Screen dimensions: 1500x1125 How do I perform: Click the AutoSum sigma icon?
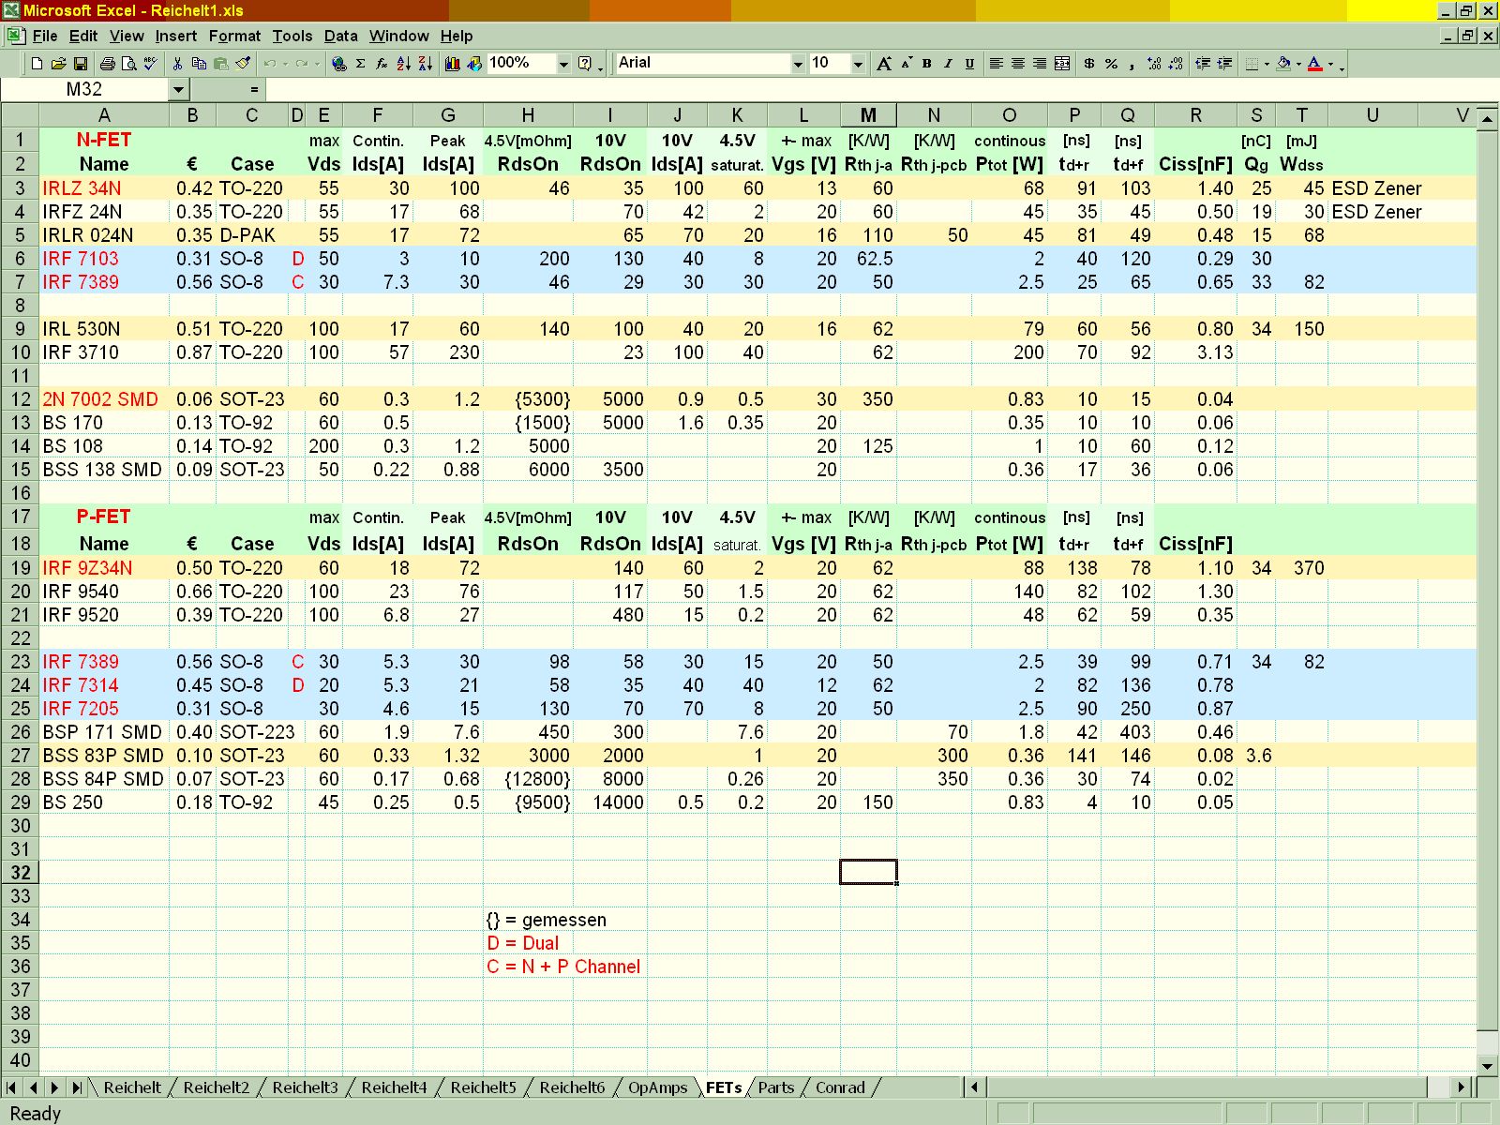[x=360, y=64]
